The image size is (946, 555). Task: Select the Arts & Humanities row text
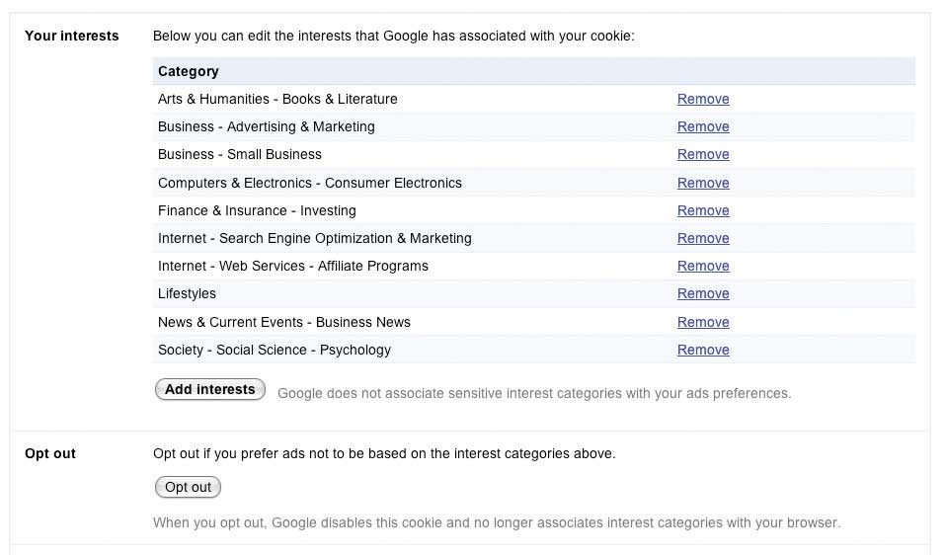pos(277,99)
